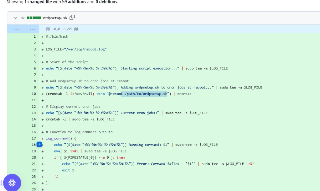
Task: Click 'exit 1' text
Action: pos(68,170)
